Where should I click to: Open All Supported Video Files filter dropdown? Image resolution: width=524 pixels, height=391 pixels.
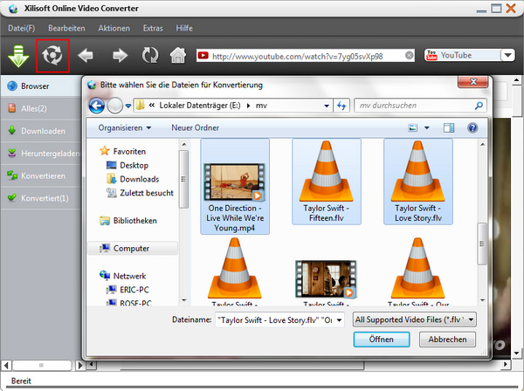click(x=414, y=320)
